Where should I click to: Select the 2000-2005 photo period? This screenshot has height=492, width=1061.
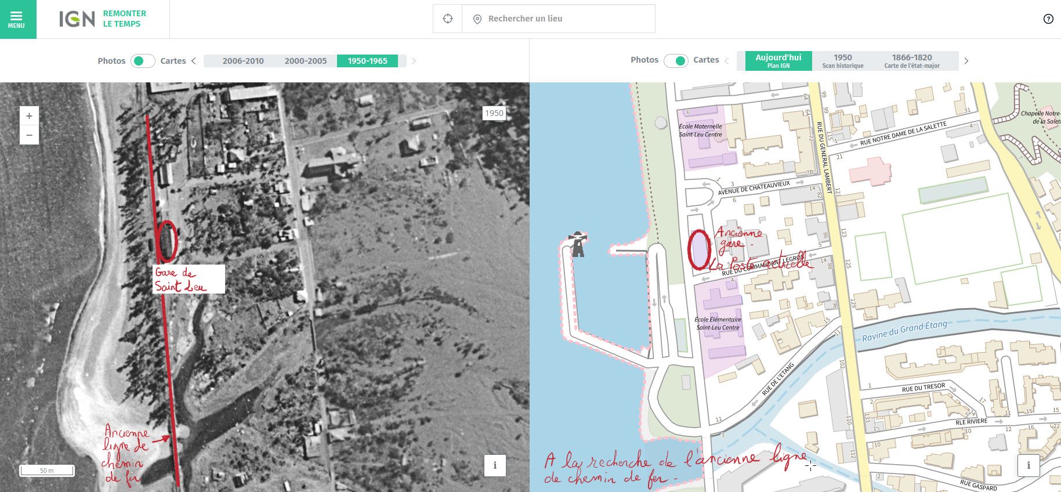click(x=305, y=61)
